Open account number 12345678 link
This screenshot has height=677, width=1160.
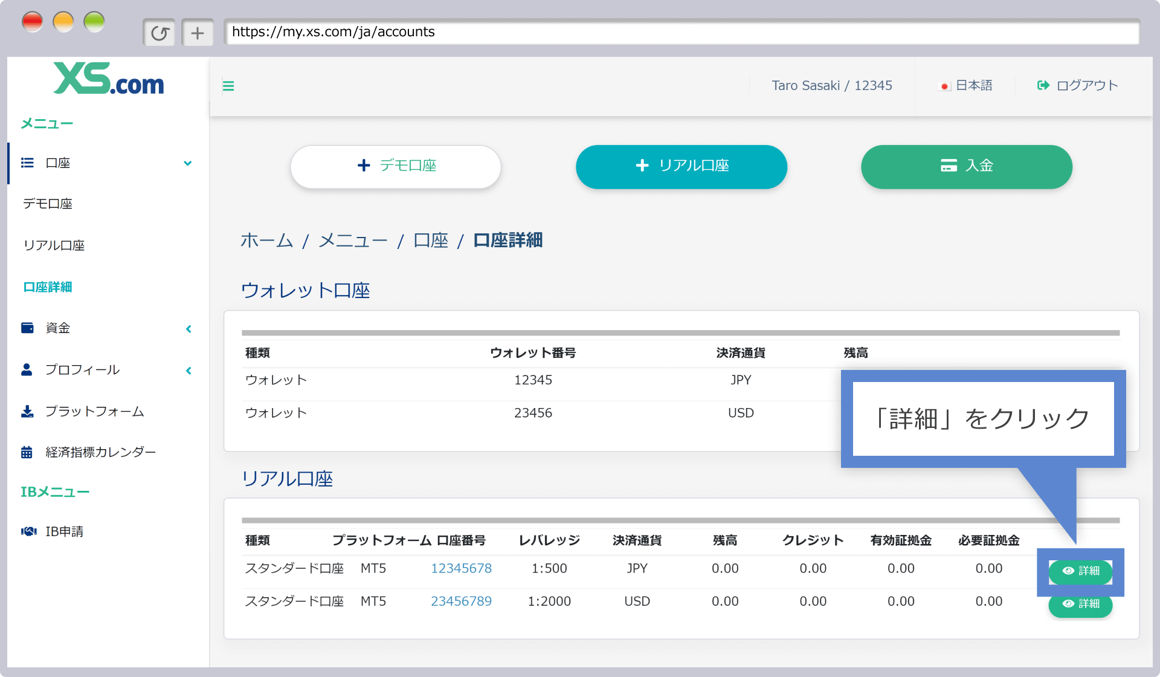pyautogui.click(x=461, y=568)
